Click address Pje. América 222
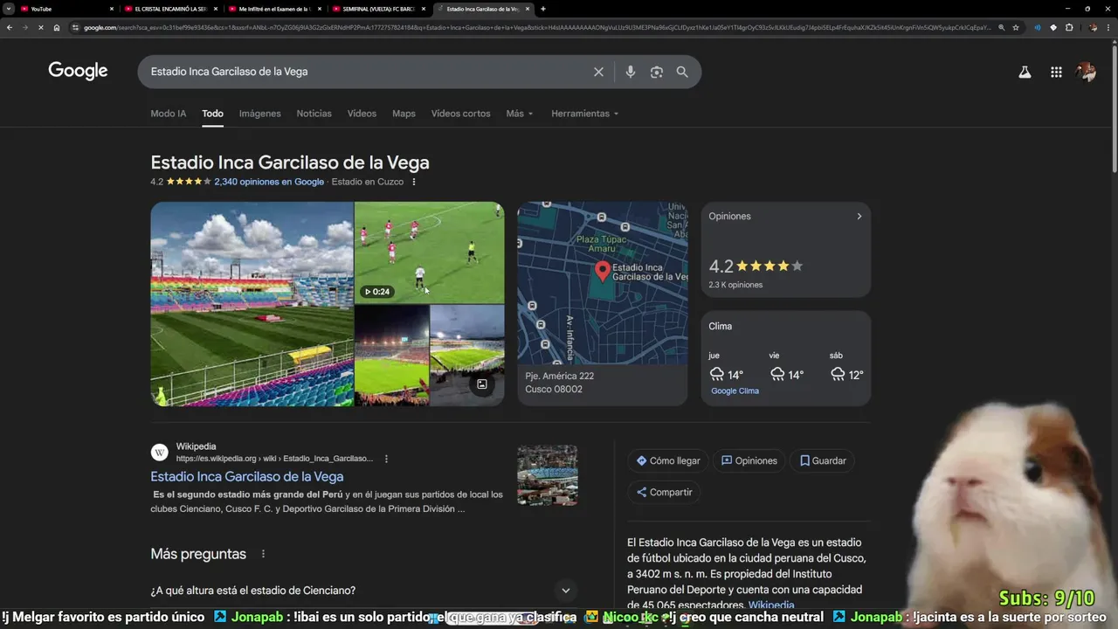Screen dimensions: 1118x629 pos(559,376)
